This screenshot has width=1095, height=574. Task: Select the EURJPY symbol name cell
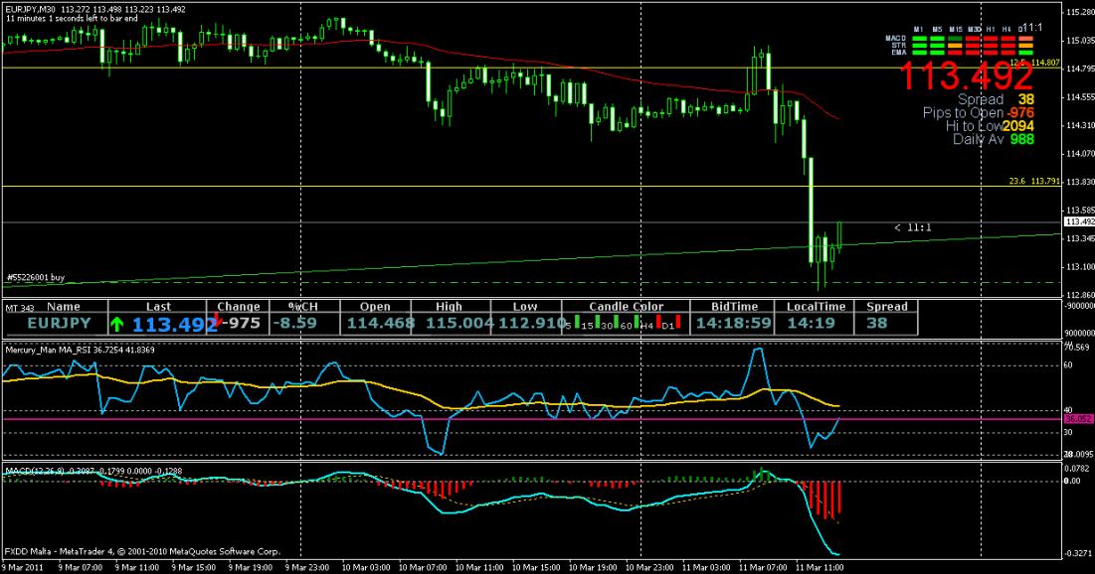click(x=58, y=323)
